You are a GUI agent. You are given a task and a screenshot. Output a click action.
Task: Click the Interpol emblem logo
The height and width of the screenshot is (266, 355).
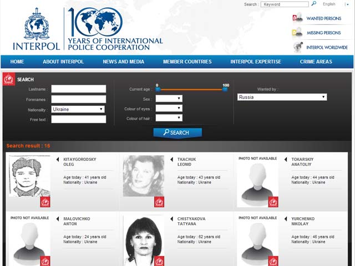(x=37, y=23)
